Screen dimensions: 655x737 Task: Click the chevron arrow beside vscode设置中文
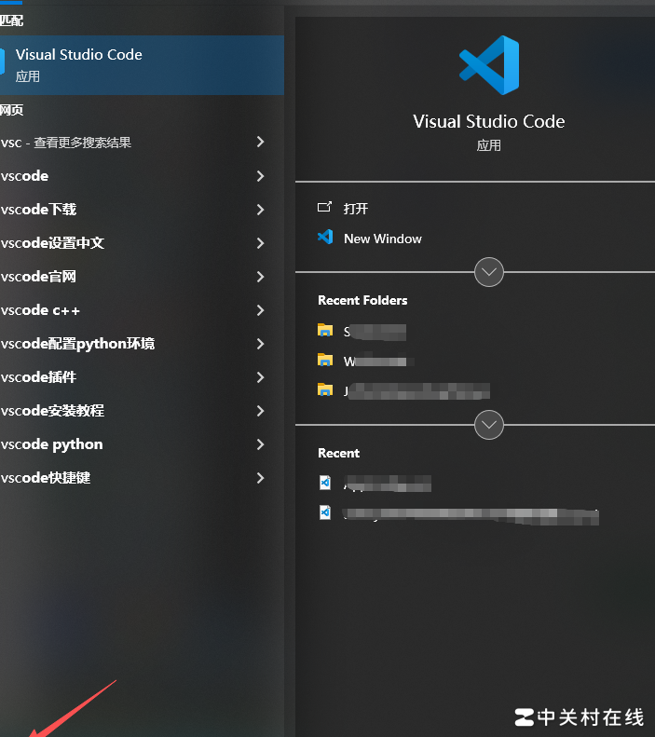(260, 243)
